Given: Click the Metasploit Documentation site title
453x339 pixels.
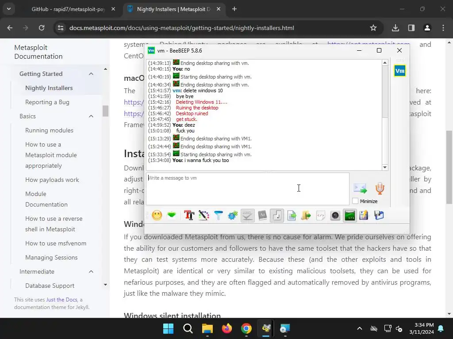Looking at the screenshot, I should click(38, 52).
